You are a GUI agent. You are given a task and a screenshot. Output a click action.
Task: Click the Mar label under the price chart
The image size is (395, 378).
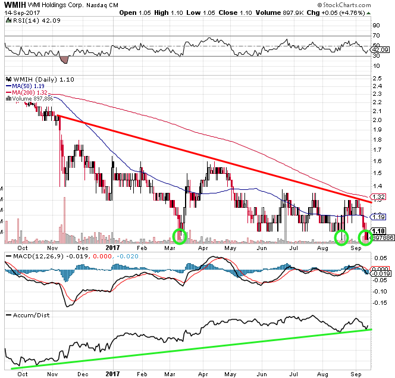170,248
